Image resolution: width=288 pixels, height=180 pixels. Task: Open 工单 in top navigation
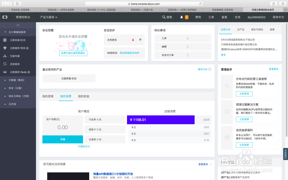point(211,17)
